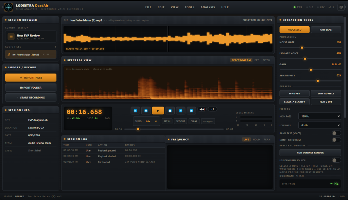This screenshot has width=348, height=200.
Task: Click the SIG status indicator
Action: (x=310, y=7)
